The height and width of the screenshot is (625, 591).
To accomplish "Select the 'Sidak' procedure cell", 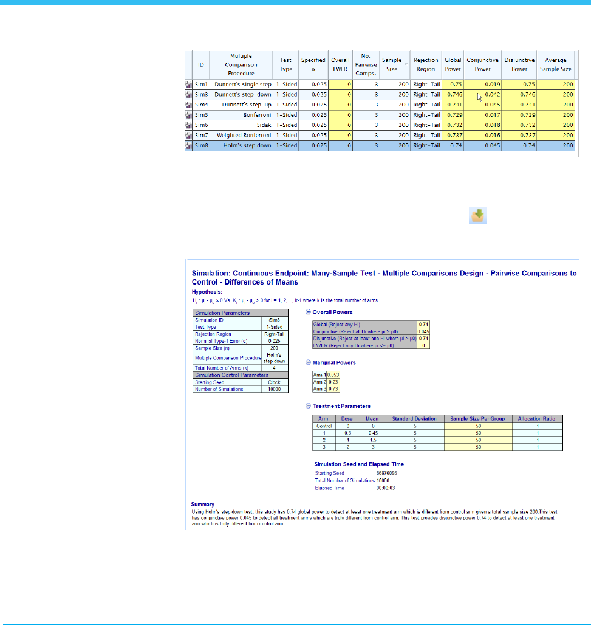I will coord(241,125).
